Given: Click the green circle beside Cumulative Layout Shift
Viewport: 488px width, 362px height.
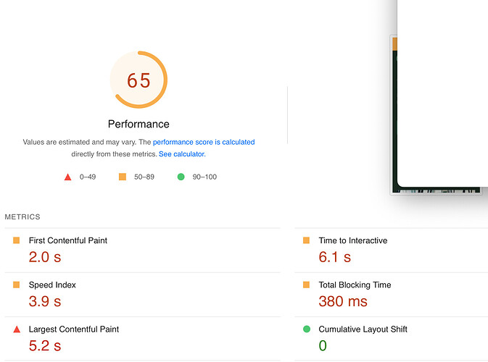Looking at the screenshot, I should click(307, 329).
